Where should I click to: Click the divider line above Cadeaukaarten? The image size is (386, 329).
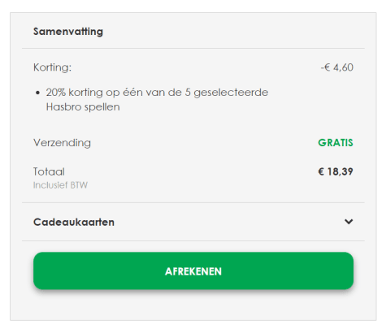(193, 202)
